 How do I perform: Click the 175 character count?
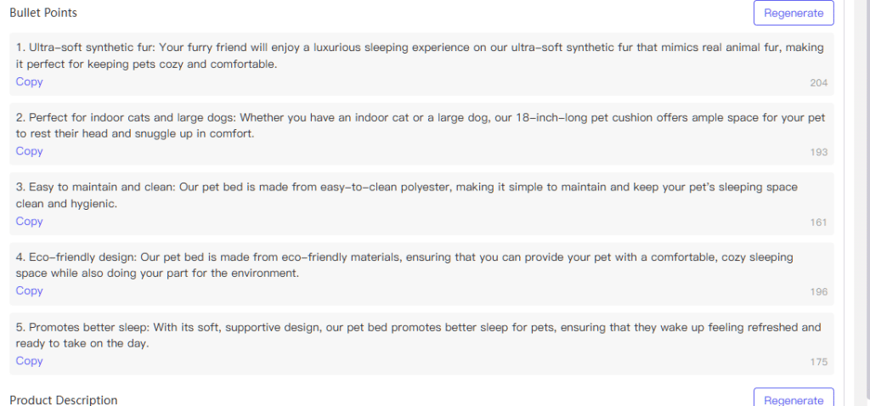coord(818,362)
